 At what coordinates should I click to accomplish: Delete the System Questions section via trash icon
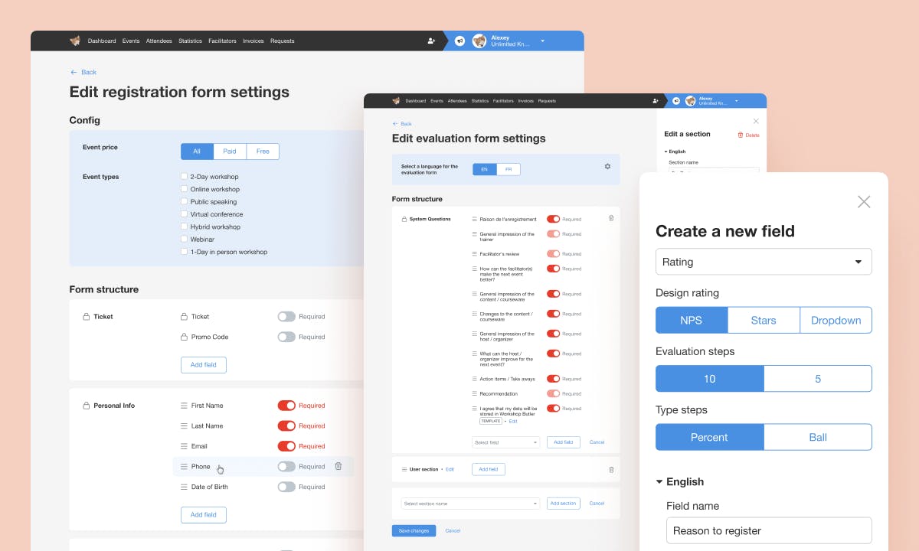[611, 218]
